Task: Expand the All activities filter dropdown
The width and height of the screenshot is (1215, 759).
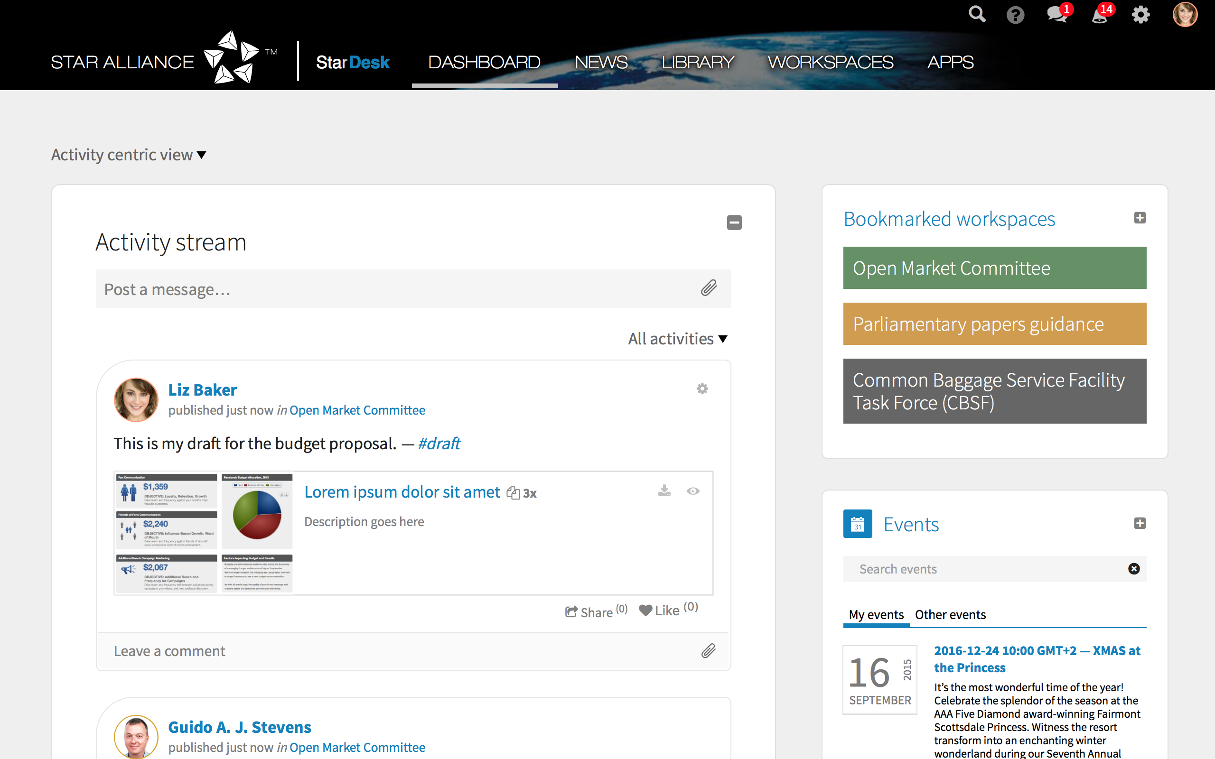Action: [x=677, y=339]
